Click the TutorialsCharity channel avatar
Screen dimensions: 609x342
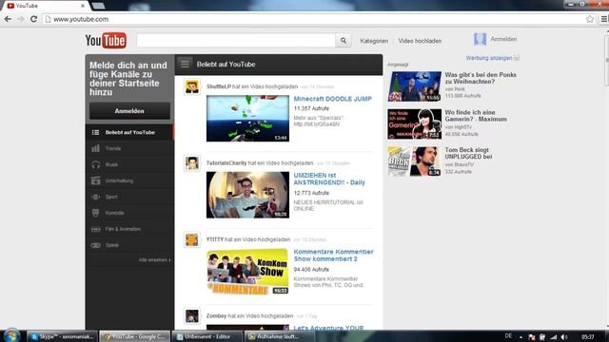click(192, 163)
